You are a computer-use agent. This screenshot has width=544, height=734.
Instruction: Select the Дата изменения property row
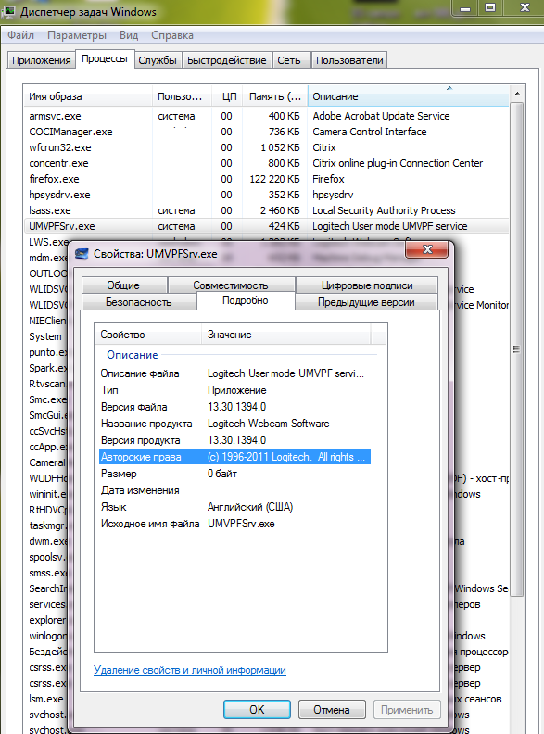click(234, 490)
